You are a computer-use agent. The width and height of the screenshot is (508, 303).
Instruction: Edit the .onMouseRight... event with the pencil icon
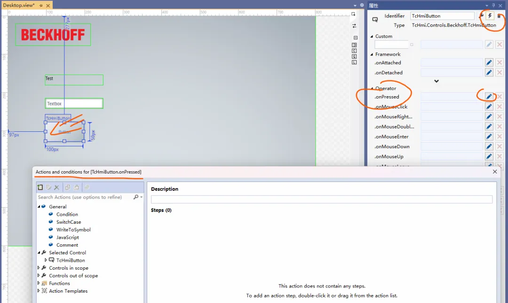pos(489,117)
